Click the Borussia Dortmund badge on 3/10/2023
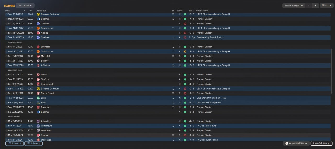The height and width of the screenshot is (149, 335). pyautogui.click(x=38, y=14)
